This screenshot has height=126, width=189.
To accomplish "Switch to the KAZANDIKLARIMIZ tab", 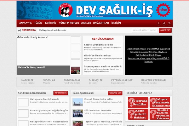I will point(122,82).
